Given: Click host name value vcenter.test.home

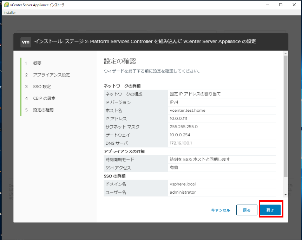Looking at the screenshot, I should (x=188, y=110).
